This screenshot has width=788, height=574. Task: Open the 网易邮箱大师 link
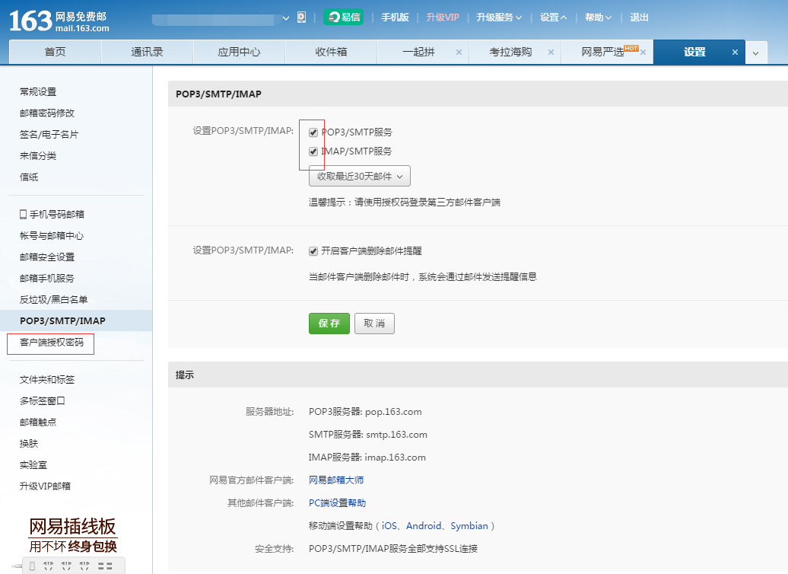336,480
